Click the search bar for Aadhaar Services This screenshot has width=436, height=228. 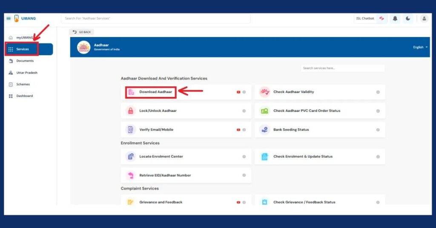(156, 18)
